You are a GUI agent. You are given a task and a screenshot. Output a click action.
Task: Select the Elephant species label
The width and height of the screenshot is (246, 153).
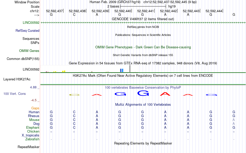tap(33, 127)
